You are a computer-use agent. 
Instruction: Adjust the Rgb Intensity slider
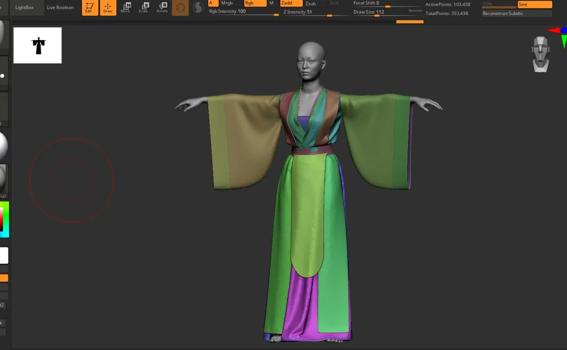click(x=244, y=12)
